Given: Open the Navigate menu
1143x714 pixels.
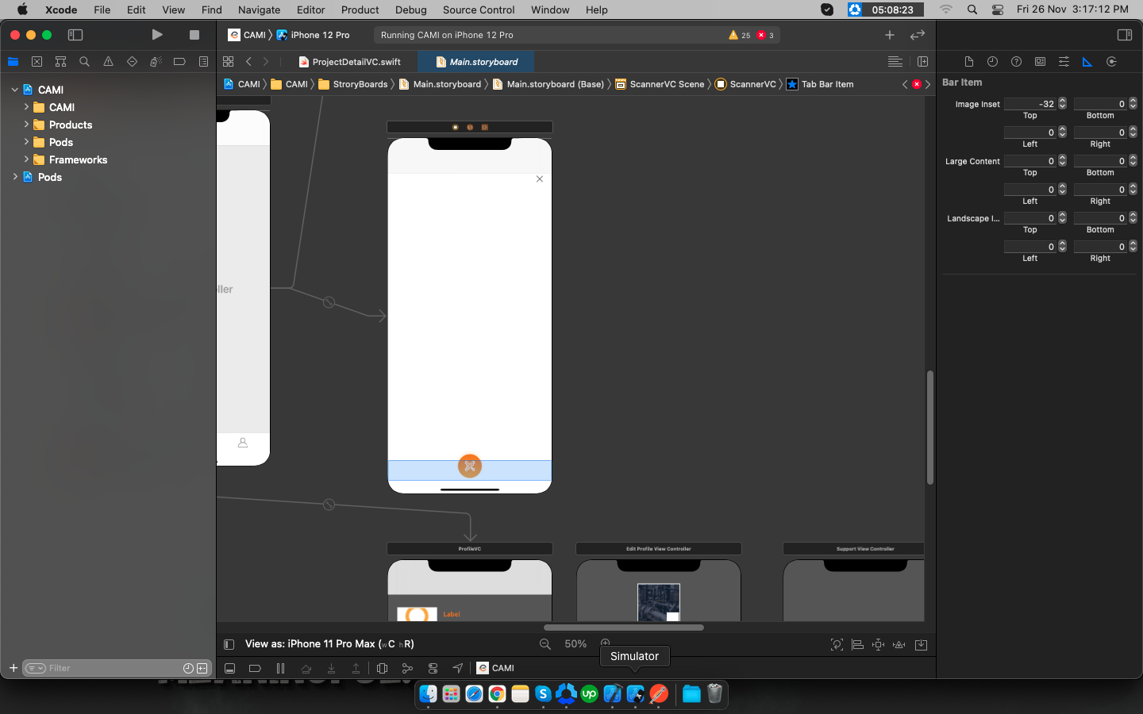Looking at the screenshot, I should coord(259,10).
